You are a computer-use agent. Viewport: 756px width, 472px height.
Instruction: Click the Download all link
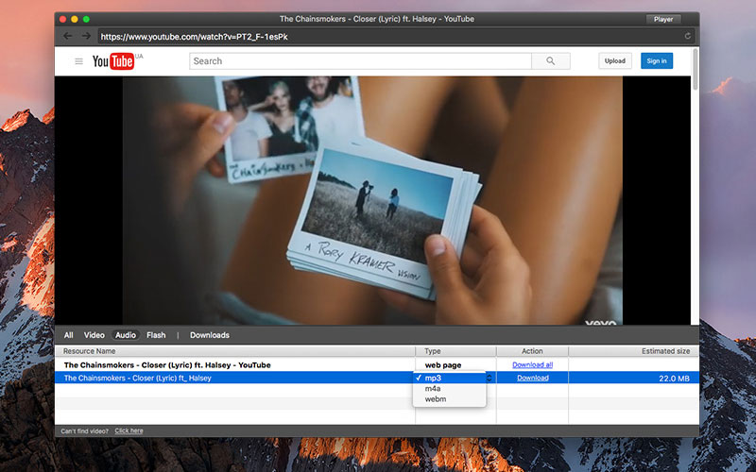532,365
